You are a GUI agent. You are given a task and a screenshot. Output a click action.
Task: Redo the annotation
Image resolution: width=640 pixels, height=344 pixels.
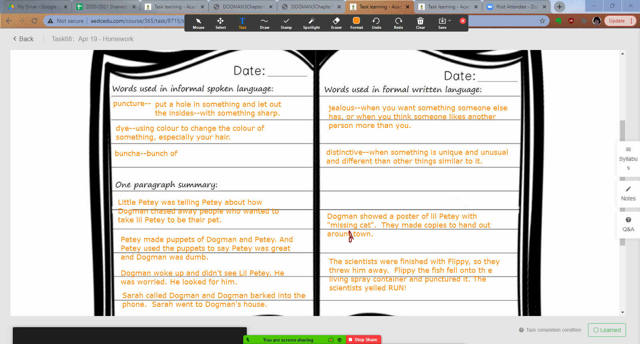[x=398, y=24]
